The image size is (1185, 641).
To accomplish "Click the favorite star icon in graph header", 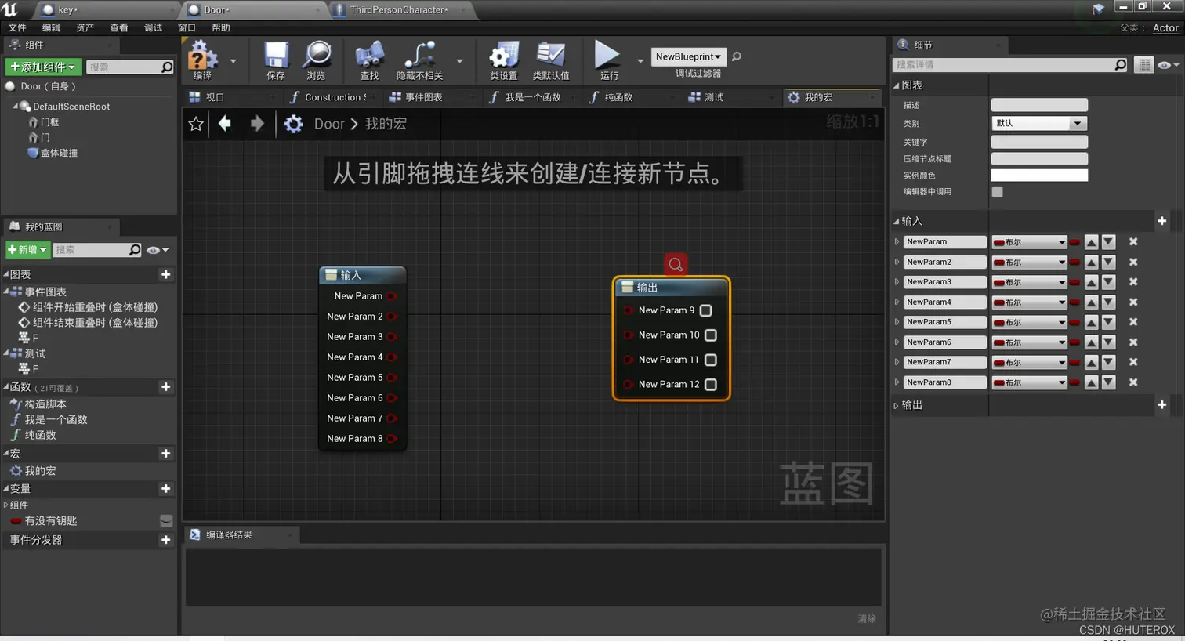I will (196, 124).
